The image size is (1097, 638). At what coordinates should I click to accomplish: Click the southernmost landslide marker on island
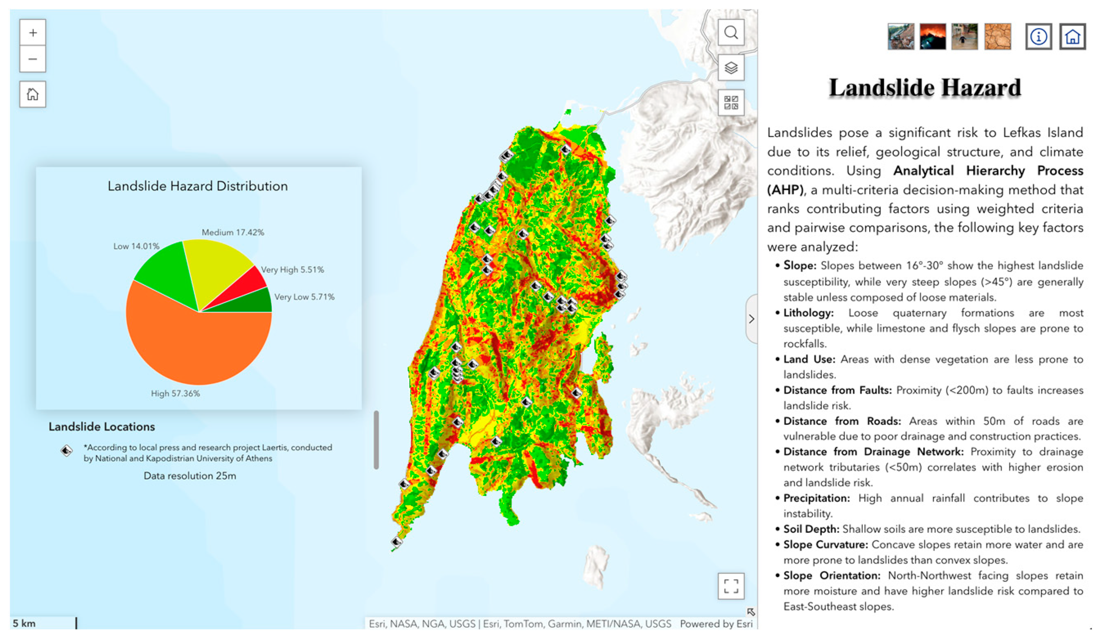[x=396, y=542]
